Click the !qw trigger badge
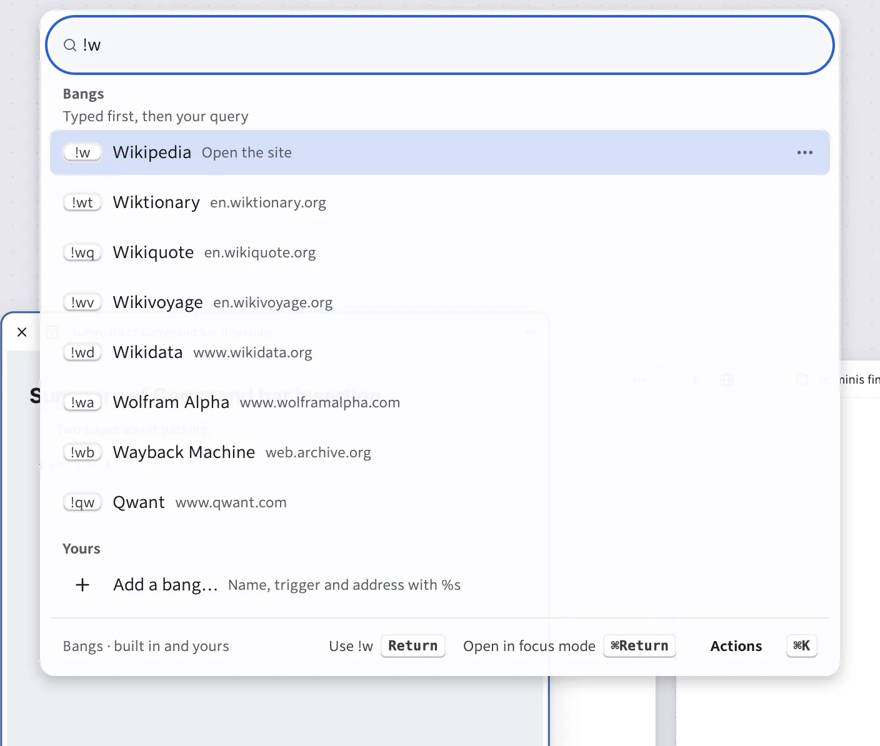Image resolution: width=880 pixels, height=746 pixels. pyautogui.click(x=82, y=502)
